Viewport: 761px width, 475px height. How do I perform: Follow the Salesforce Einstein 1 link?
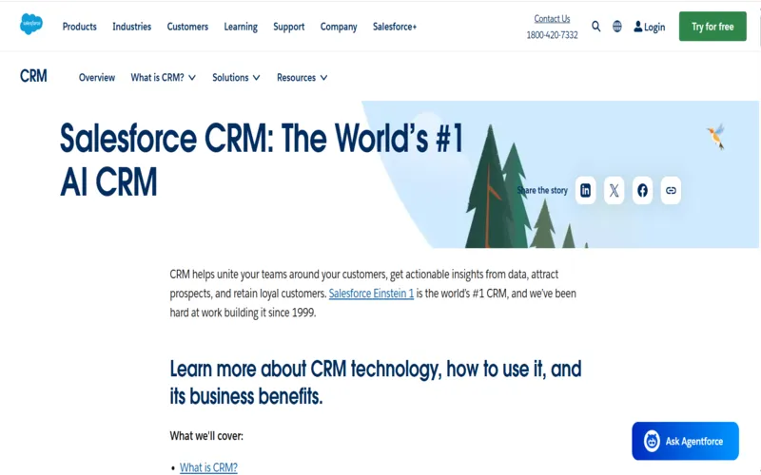(x=371, y=294)
